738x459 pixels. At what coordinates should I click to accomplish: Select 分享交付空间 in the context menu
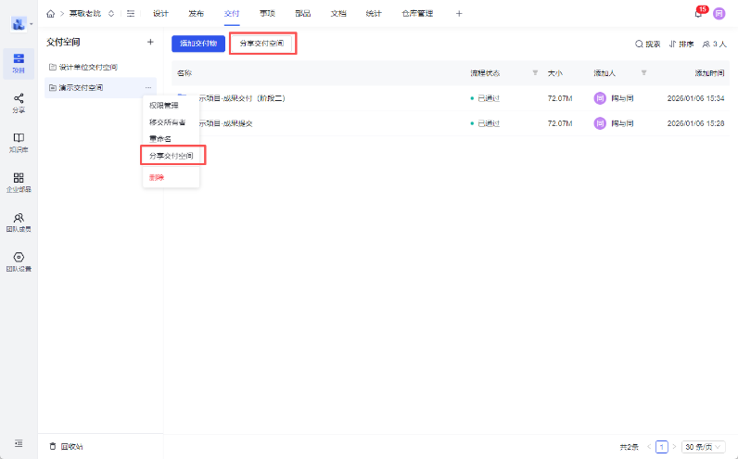[x=172, y=156]
